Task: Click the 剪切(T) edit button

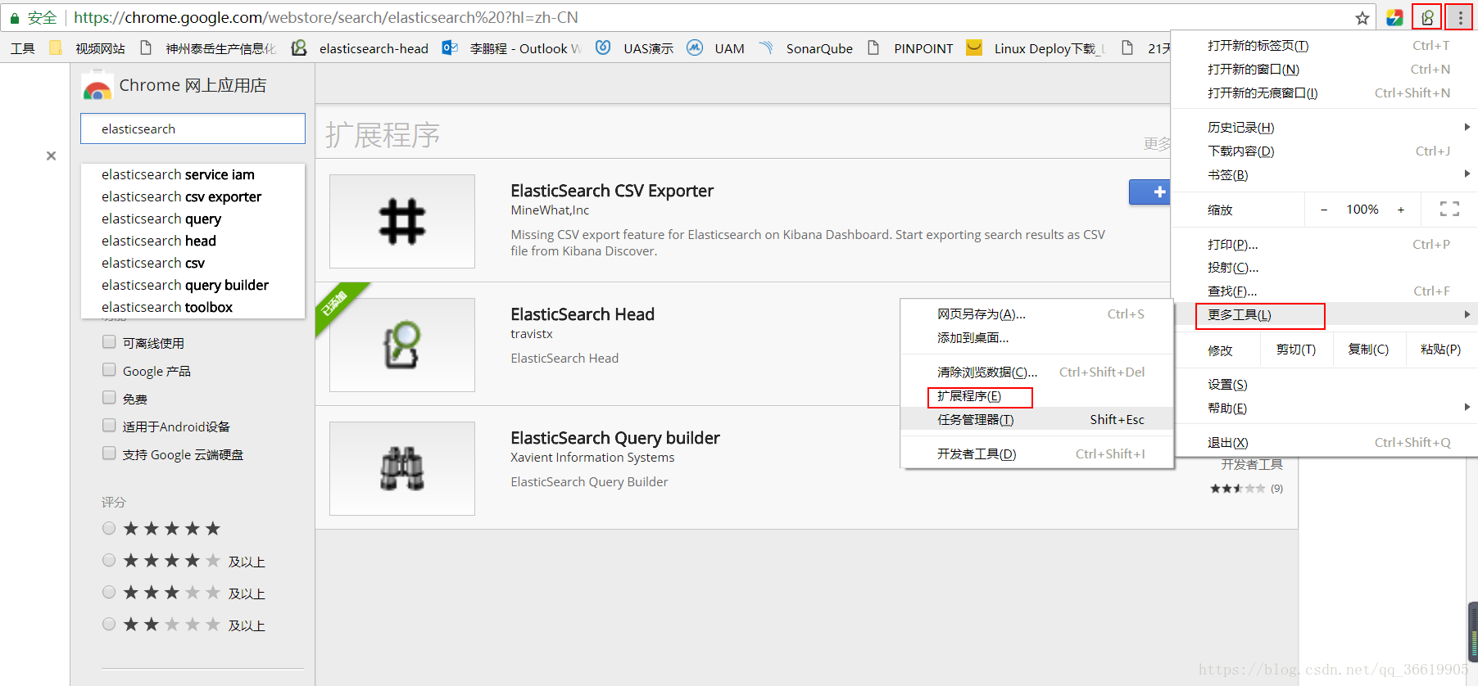Action: tap(1295, 350)
